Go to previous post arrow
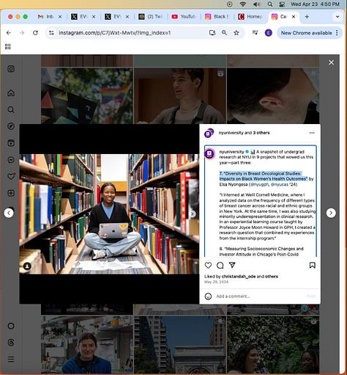Screen dimensions: 347x375 pyautogui.click(x=9, y=213)
